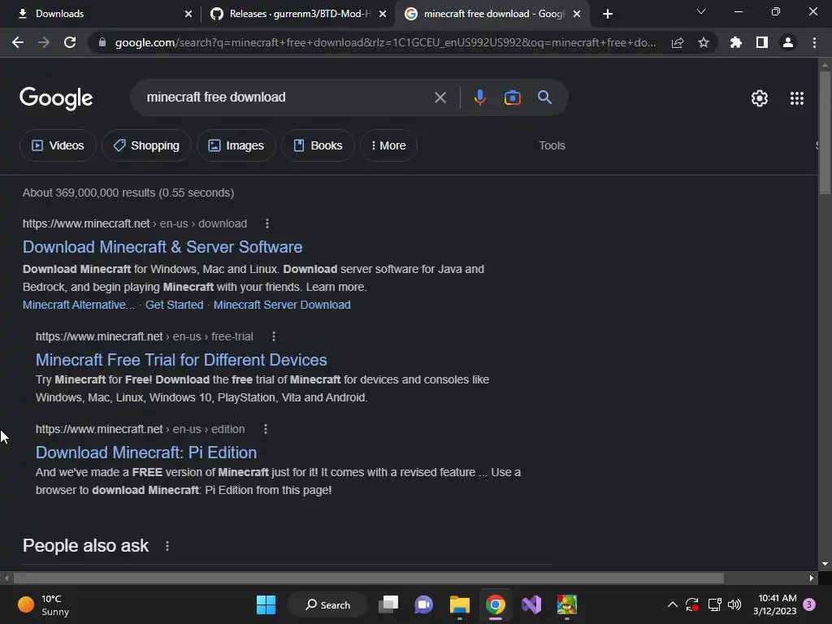832x624 pixels.
Task: Open Visual Studio from the taskbar
Action: (x=531, y=604)
